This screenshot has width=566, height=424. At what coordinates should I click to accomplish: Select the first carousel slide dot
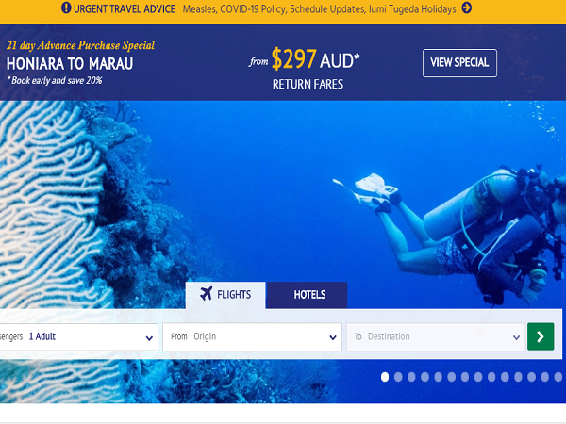click(385, 377)
